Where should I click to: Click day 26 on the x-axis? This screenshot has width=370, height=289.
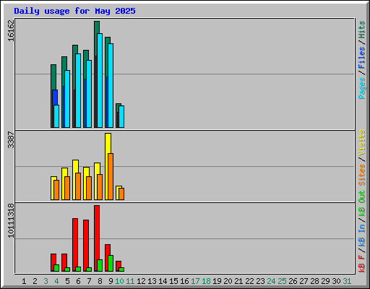293,281
